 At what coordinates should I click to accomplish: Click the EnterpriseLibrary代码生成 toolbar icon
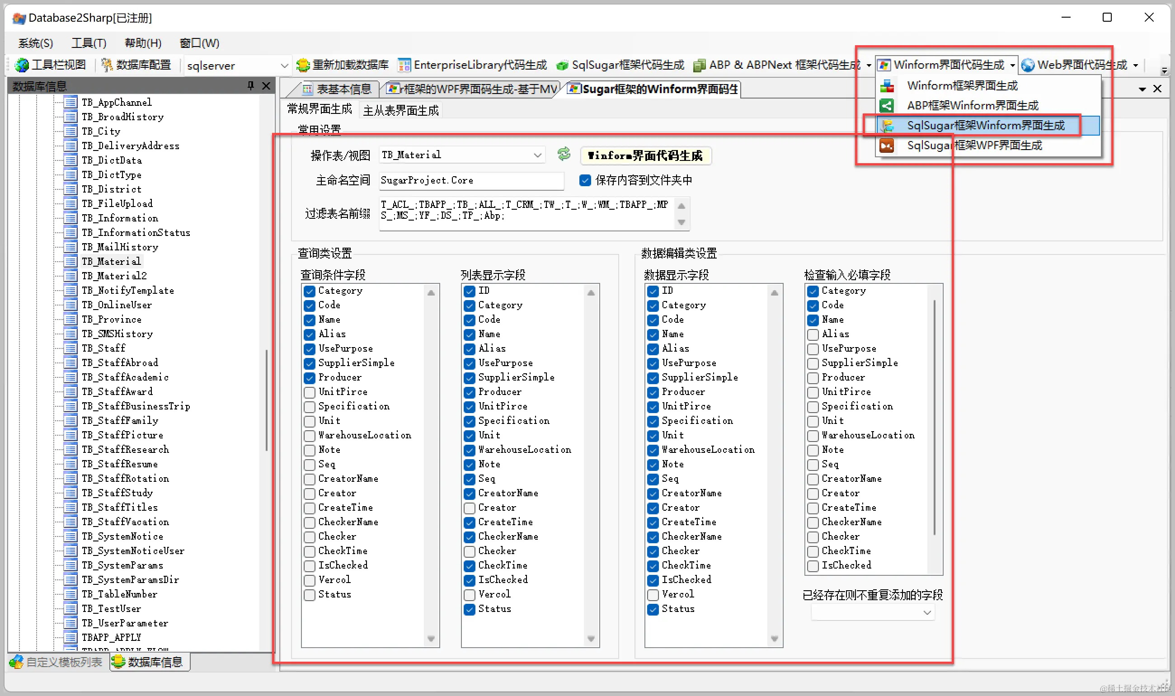point(404,65)
